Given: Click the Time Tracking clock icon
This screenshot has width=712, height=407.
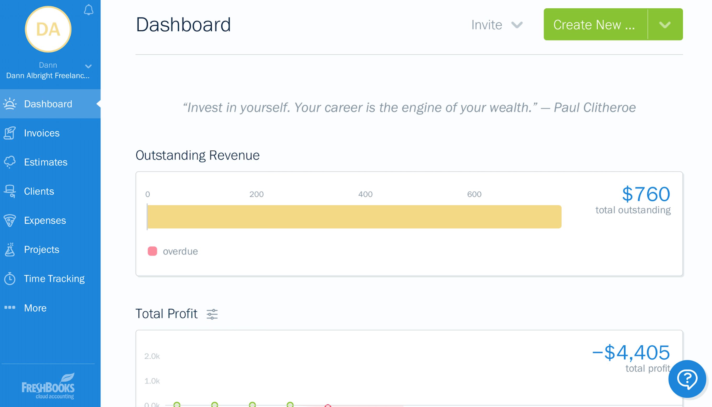Looking at the screenshot, I should click(x=10, y=279).
